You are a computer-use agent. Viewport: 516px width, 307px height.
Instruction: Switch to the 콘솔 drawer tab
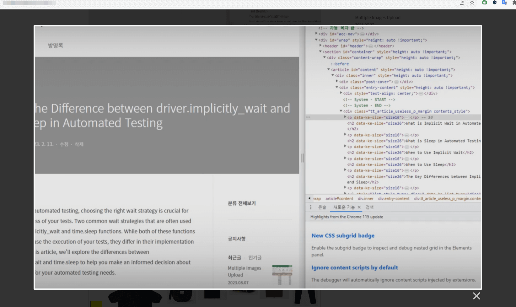click(x=322, y=207)
